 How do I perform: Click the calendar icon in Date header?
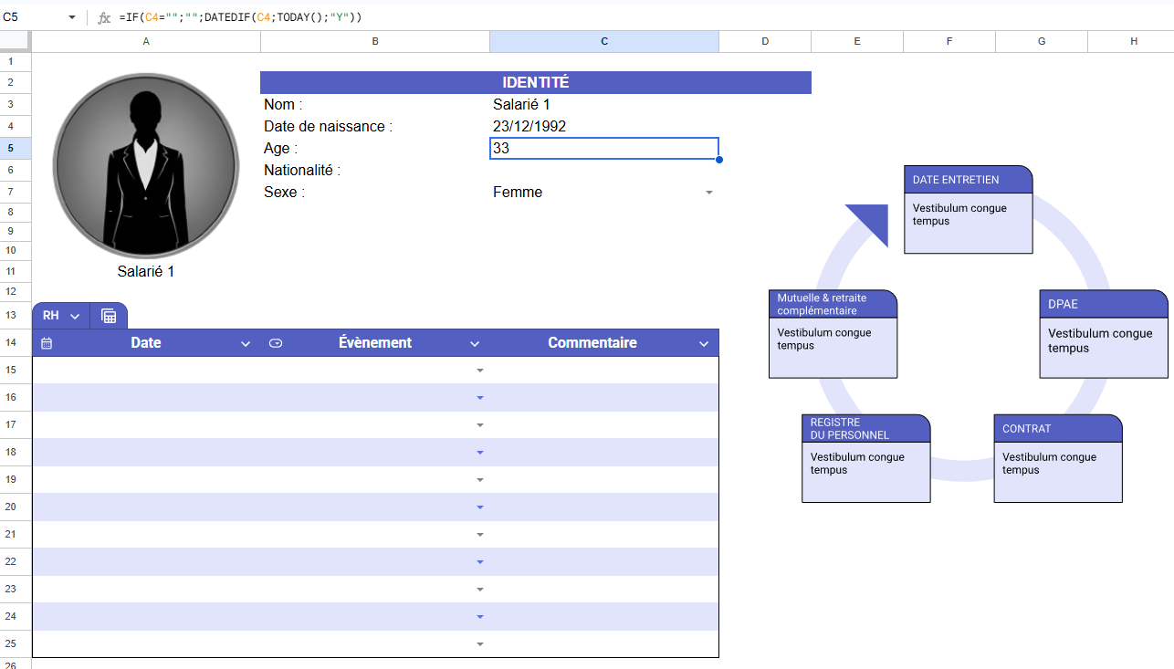coord(47,343)
